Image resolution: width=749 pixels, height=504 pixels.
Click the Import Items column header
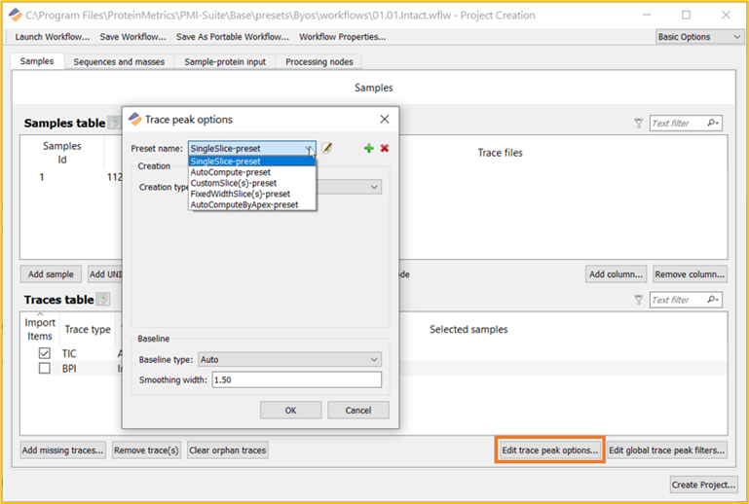40,329
